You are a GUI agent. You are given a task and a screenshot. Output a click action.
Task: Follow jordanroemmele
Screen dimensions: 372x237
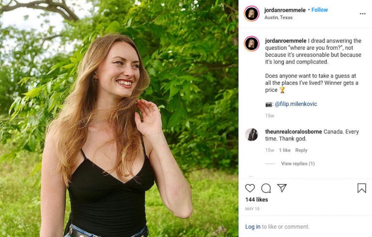[320, 10]
